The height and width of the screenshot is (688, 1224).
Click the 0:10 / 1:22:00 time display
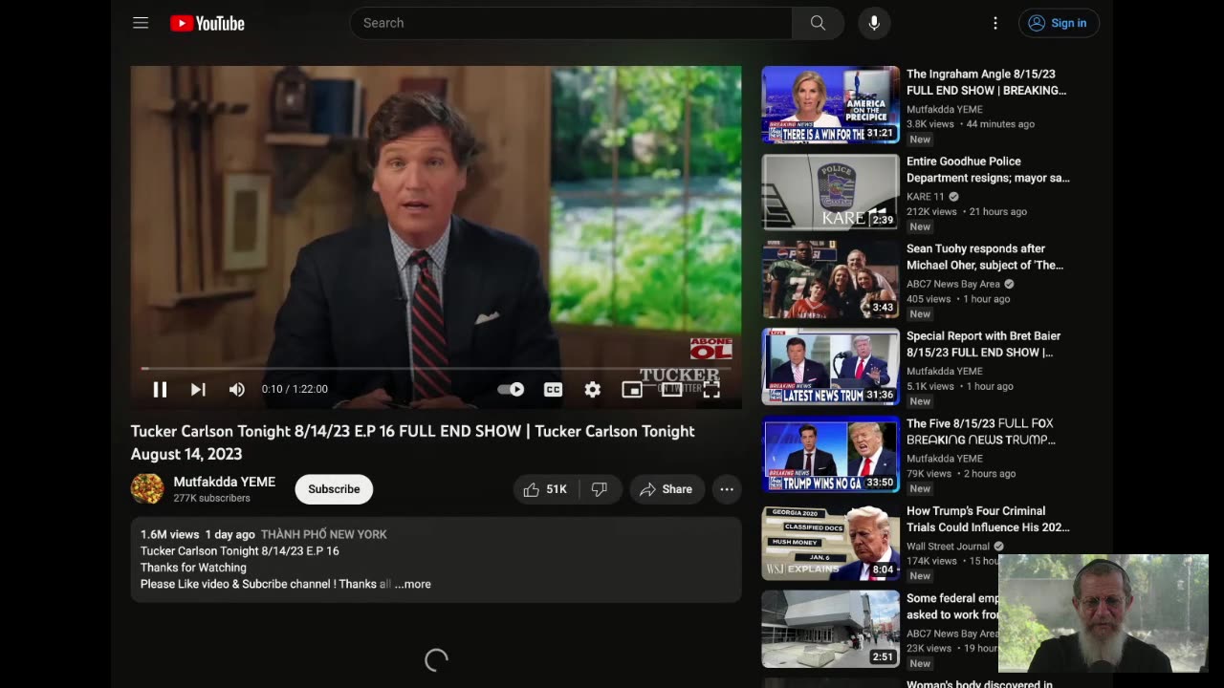pyautogui.click(x=295, y=389)
